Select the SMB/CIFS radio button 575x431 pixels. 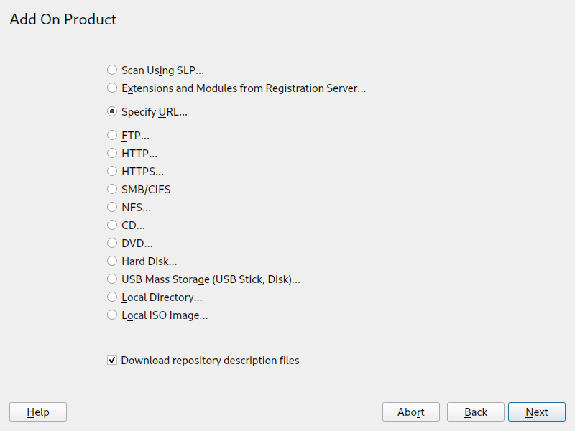112,190
